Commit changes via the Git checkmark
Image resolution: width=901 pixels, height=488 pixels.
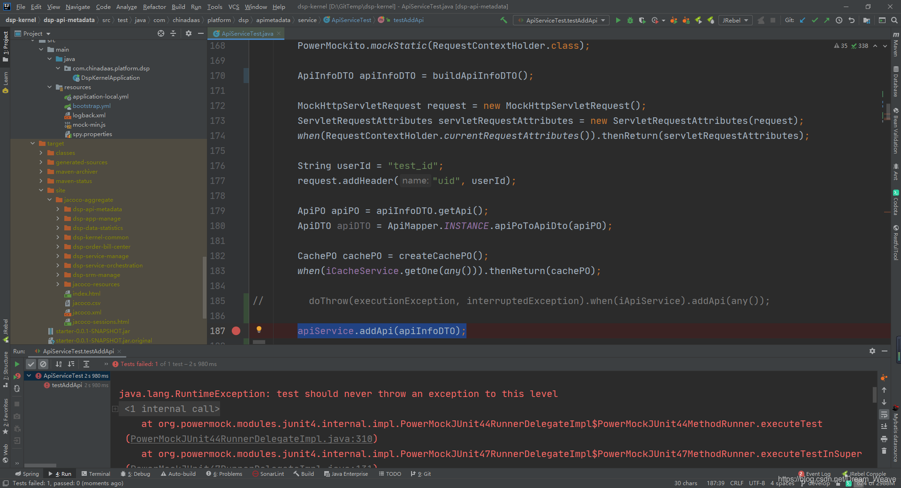(x=815, y=20)
